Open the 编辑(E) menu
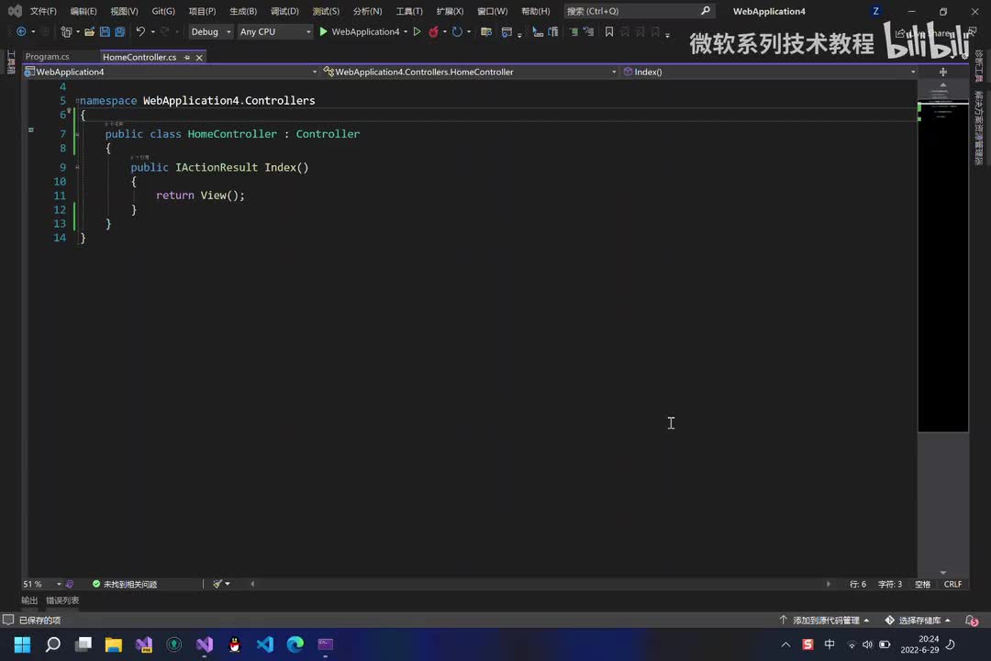 (84, 11)
